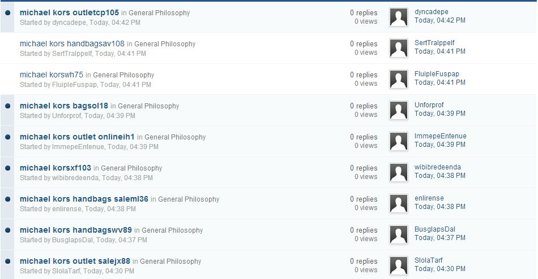Click unread dot next to michael kors korsxf103
538x279 pixels.
pos(7,168)
